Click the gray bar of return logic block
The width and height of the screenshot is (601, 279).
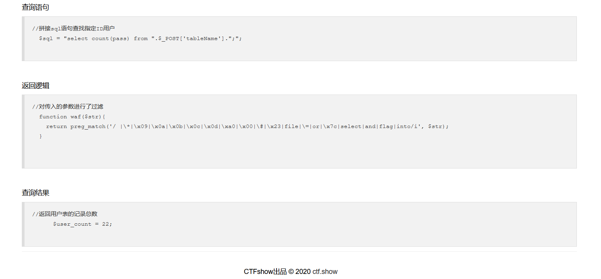pyautogui.click(x=23, y=132)
